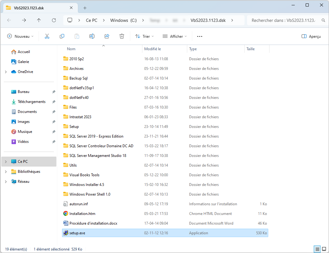
Task: Open the Trier sort dropdown
Action: click(144, 36)
